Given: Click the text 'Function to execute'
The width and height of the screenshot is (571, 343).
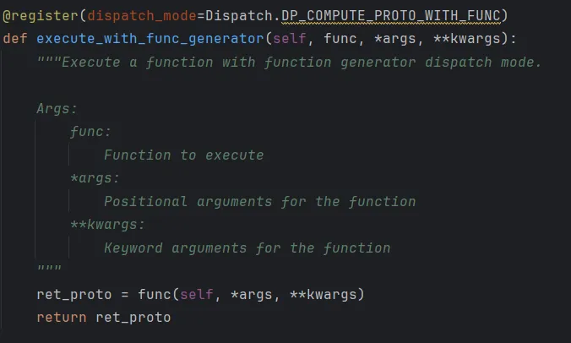Looking at the screenshot, I should tap(183, 155).
